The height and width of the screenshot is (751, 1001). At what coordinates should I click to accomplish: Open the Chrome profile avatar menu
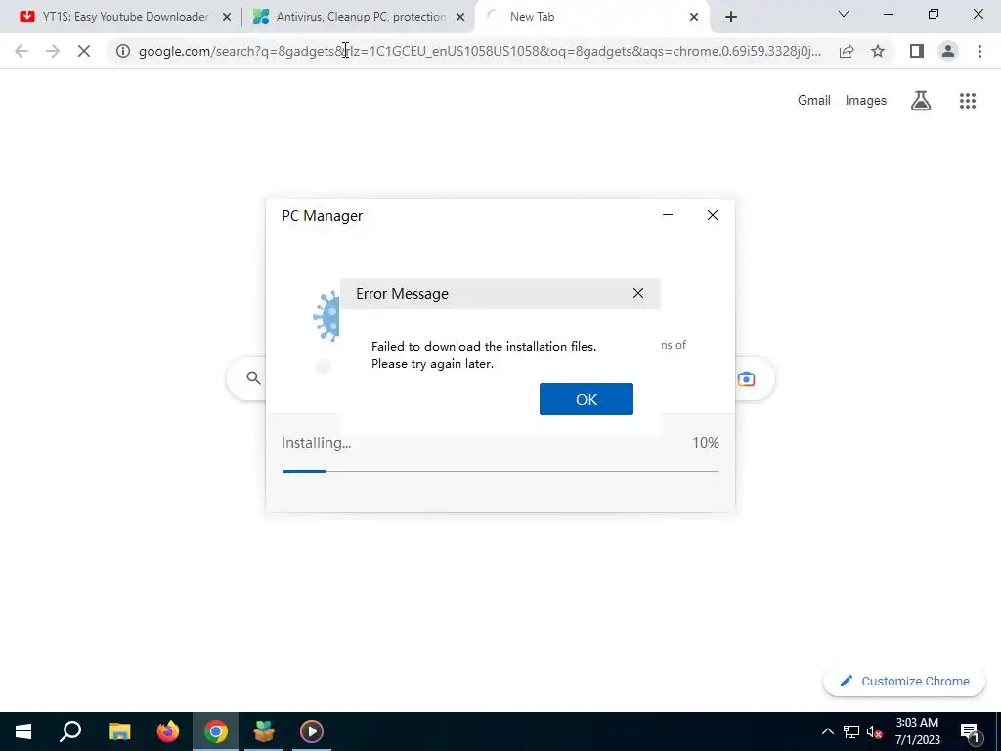pyautogui.click(x=948, y=51)
